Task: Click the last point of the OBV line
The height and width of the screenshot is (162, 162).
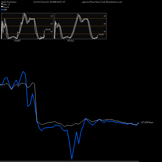Action: point(139,123)
